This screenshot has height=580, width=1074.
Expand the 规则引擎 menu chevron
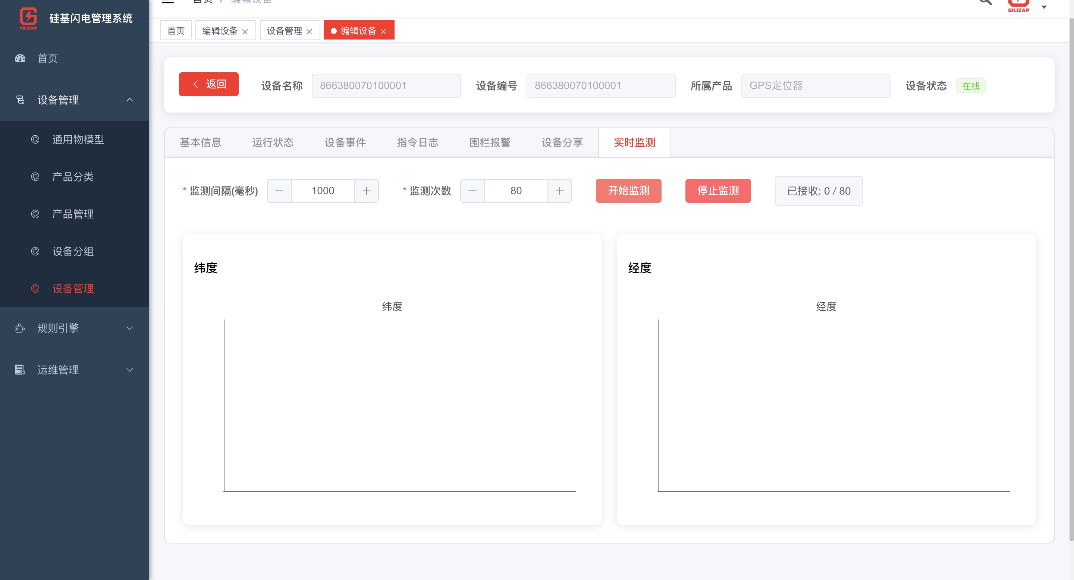[130, 328]
